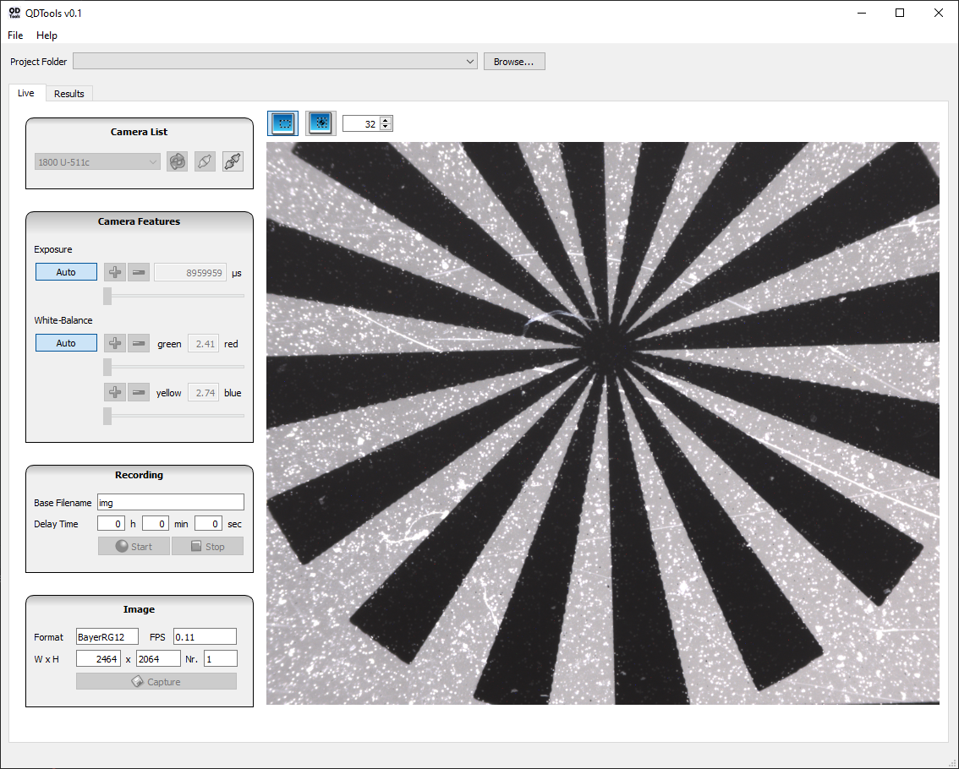Switch to the Results tab

(x=69, y=94)
